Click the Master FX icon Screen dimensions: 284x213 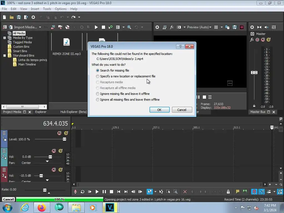[252, 39]
